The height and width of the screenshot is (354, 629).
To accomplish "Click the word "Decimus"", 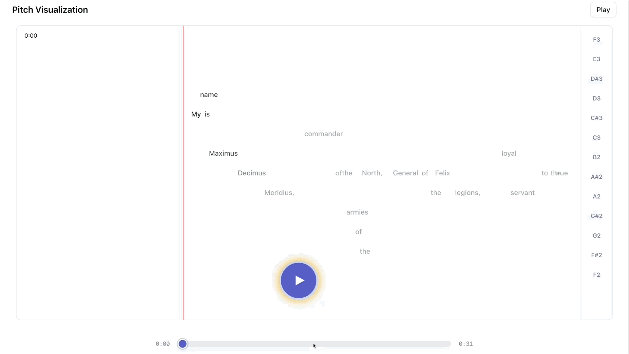I will point(252,173).
